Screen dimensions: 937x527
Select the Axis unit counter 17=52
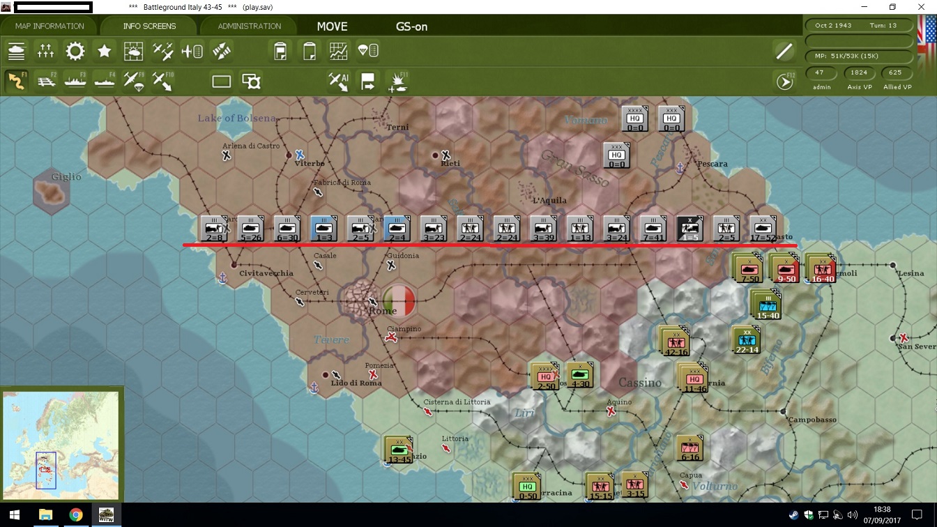(763, 229)
